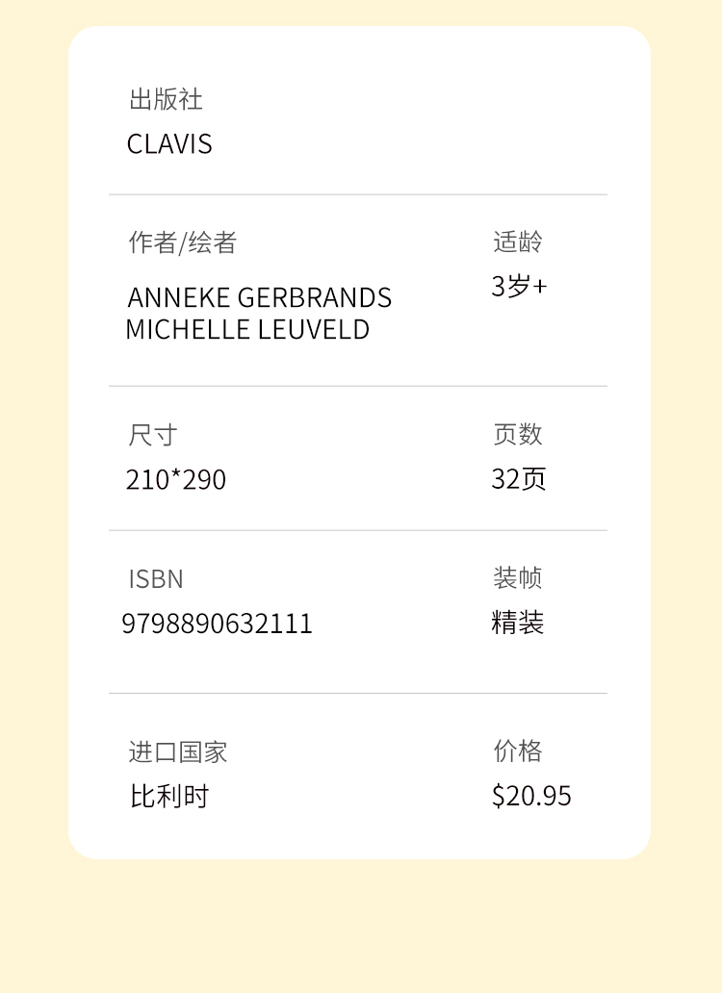Select the 精装 hardcover value
Screen dimensions: 722x993
tap(518, 623)
